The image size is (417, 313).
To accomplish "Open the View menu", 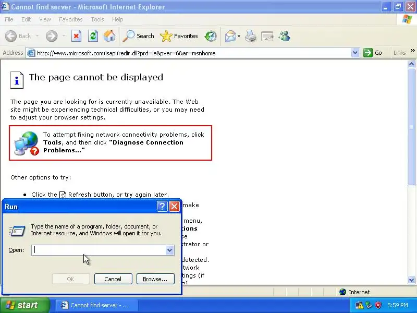I will pyautogui.click(x=45, y=19).
